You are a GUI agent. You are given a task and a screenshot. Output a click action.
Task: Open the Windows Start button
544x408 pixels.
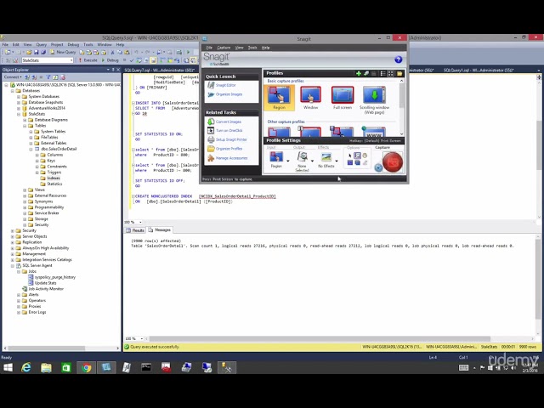8,368
